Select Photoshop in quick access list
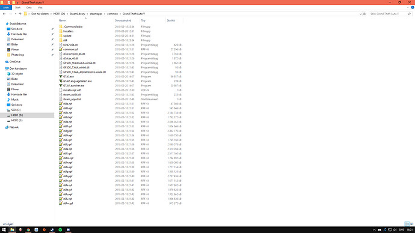The height and width of the screenshot is (233, 415). pyautogui.click(x=17, y=55)
